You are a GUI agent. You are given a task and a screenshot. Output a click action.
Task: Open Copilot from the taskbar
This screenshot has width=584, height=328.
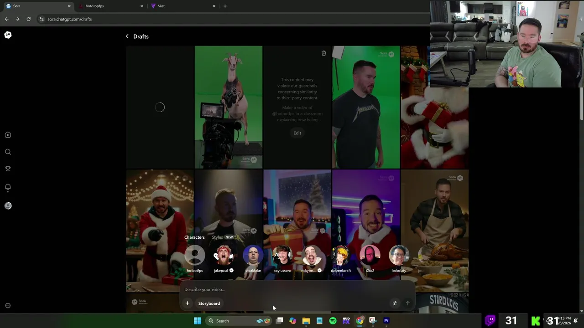pos(292,321)
